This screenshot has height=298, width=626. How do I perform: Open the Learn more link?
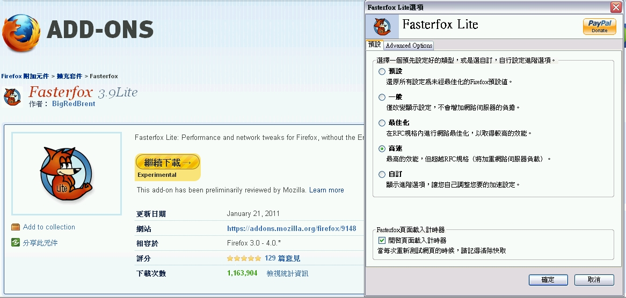tap(326, 190)
